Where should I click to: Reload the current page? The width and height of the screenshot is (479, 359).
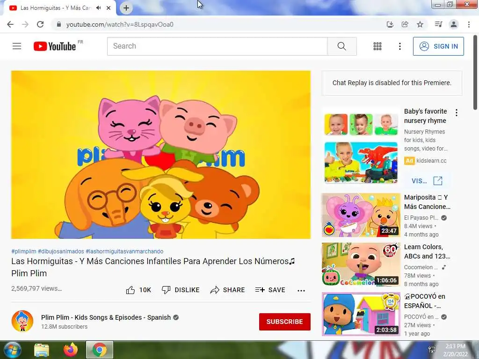click(40, 24)
